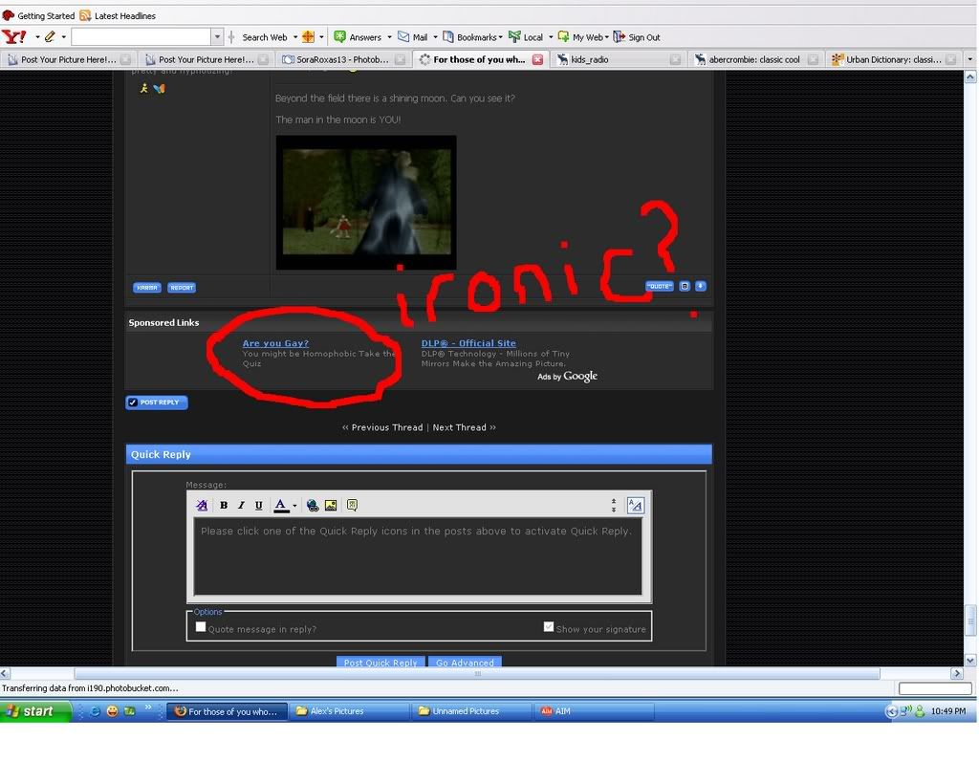Remove text formatting icon in editor

[x=202, y=505]
